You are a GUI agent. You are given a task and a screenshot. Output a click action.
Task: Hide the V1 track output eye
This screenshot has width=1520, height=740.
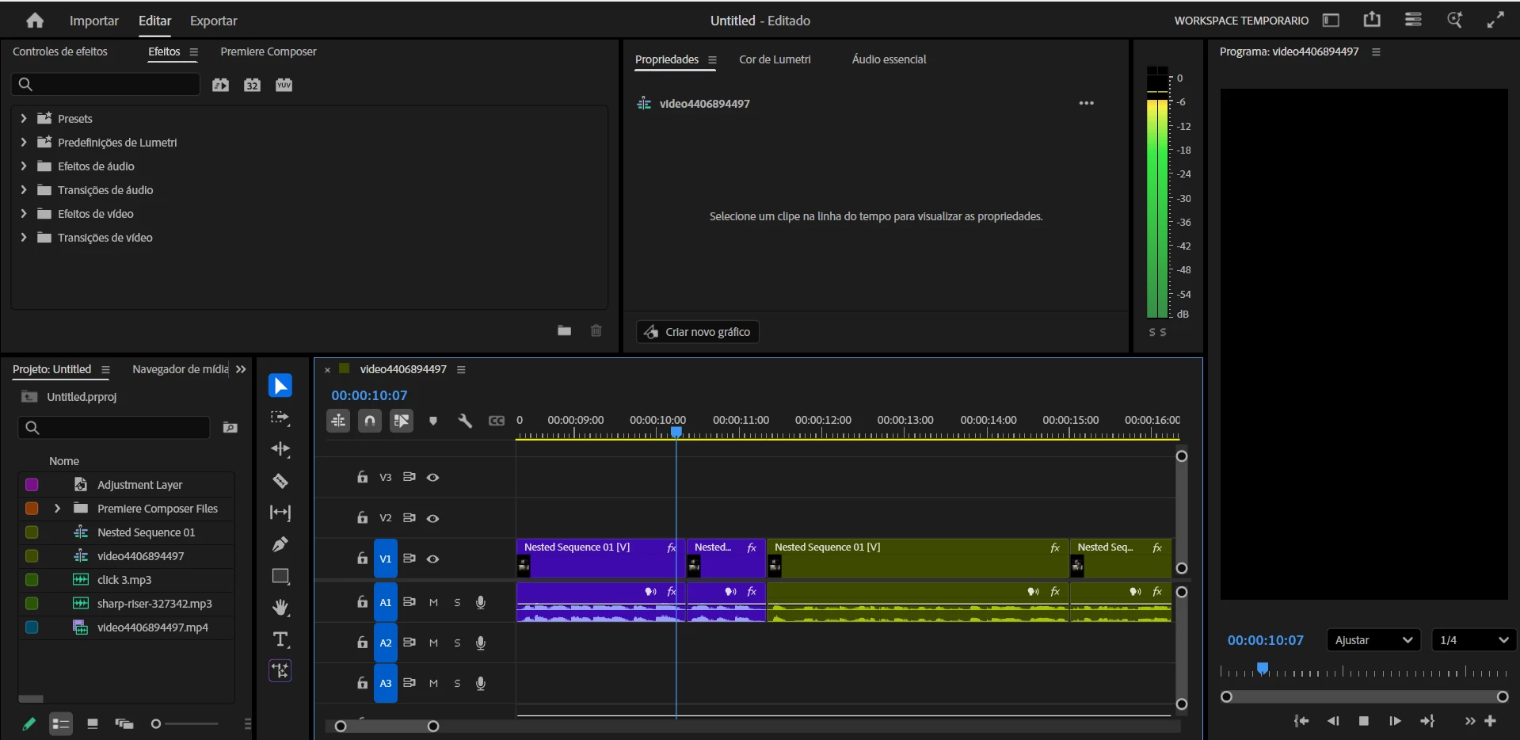[432, 559]
